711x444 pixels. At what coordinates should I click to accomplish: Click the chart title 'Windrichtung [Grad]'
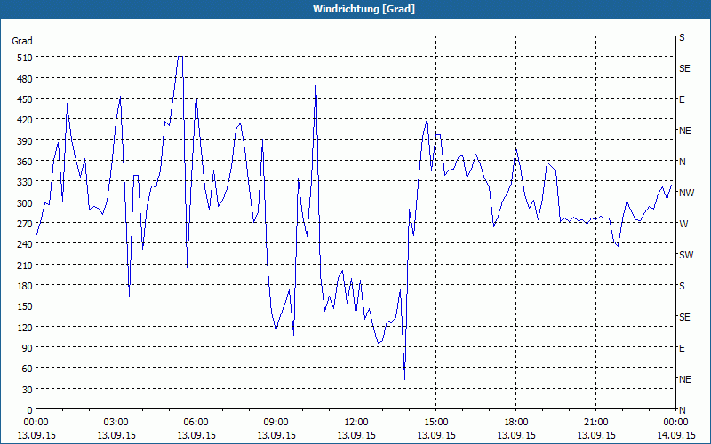[363, 9]
